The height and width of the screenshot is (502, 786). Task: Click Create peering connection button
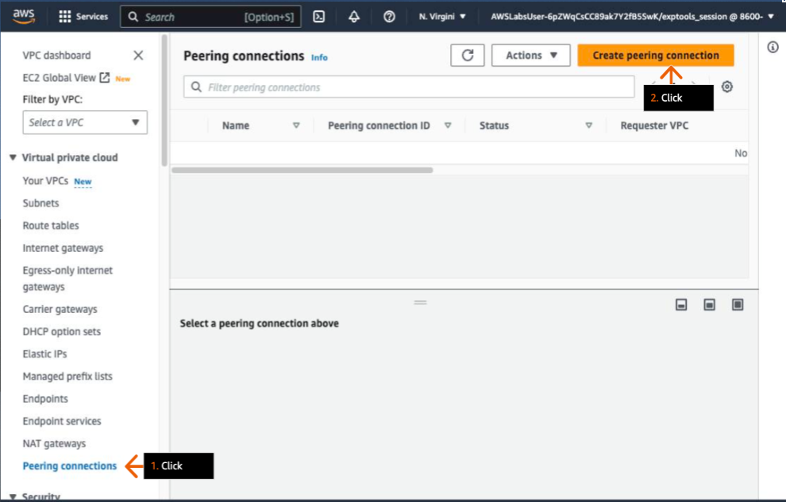[x=656, y=55]
